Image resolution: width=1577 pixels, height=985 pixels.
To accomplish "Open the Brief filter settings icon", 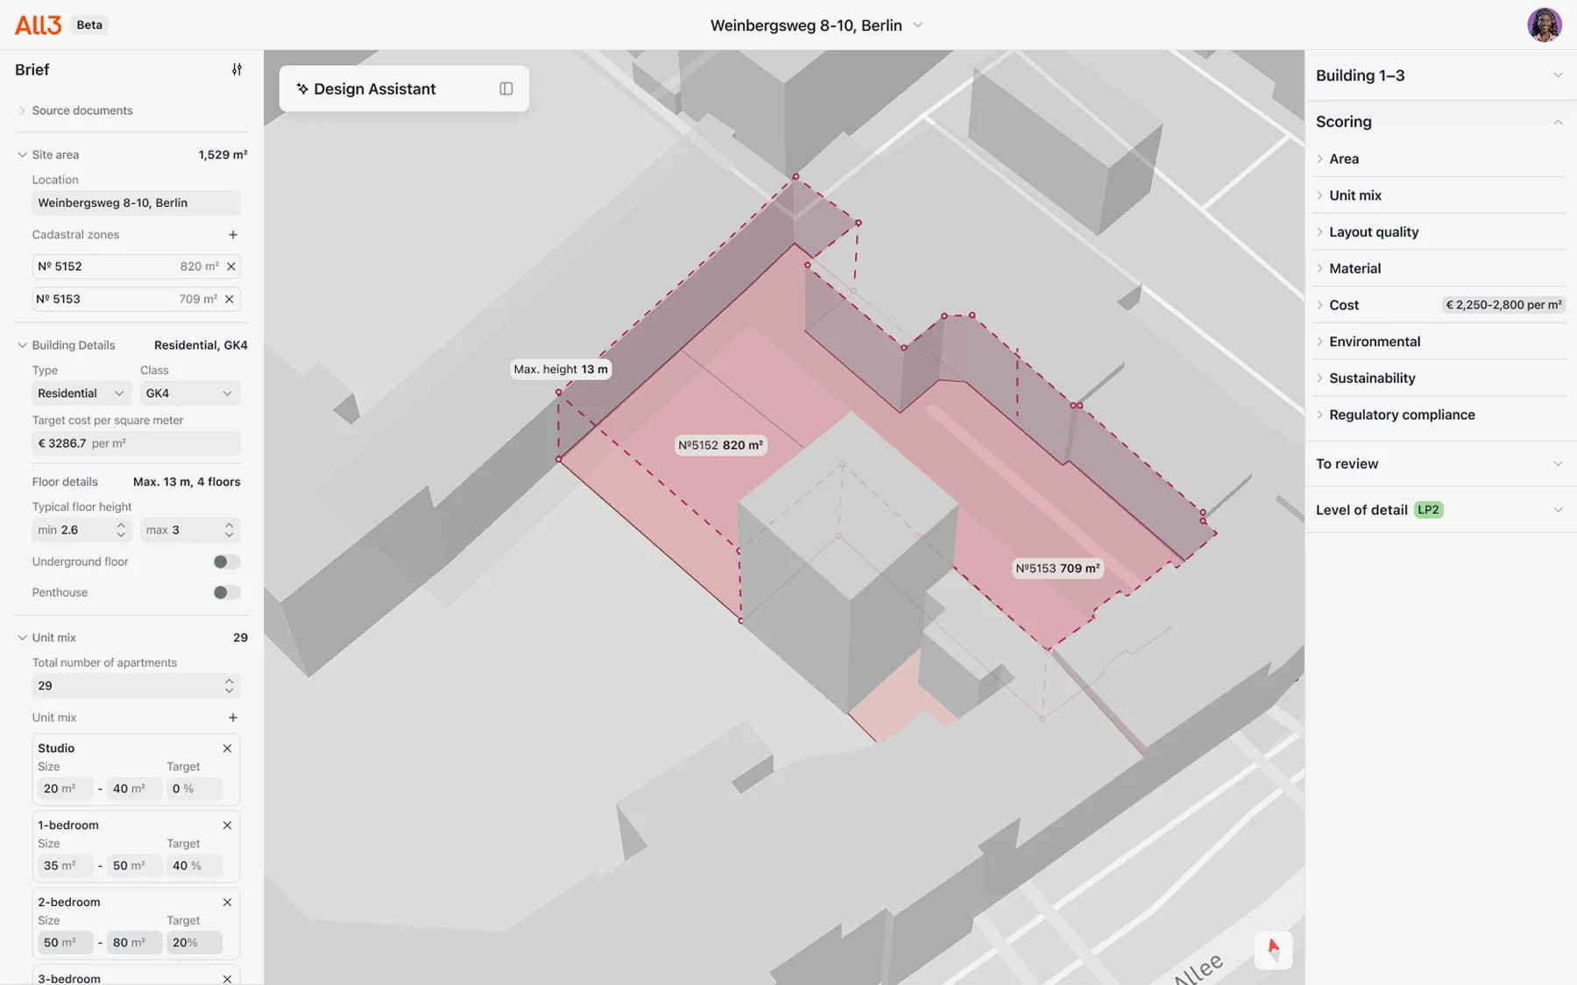I will tap(237, 69).
